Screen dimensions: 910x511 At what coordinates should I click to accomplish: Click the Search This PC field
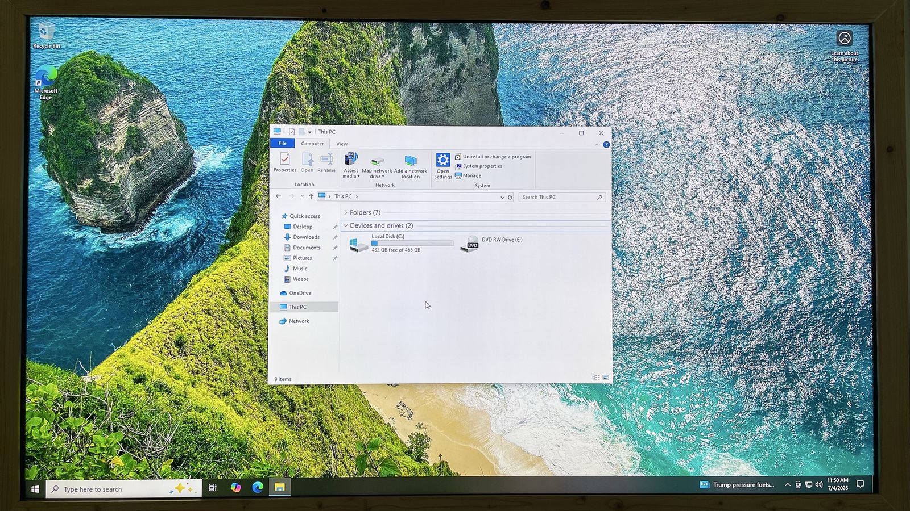click(x=561, y=197)
